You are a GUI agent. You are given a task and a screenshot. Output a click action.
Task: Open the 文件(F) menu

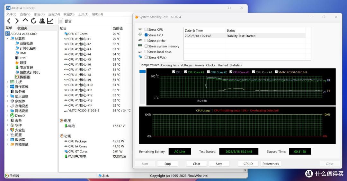tap(11, 14)
